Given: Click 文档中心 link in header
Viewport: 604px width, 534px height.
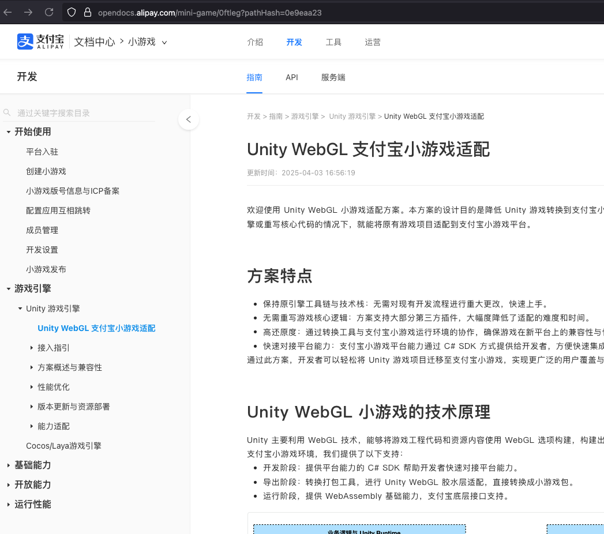Looking at the screenshot, I should (x=95, y=42).
